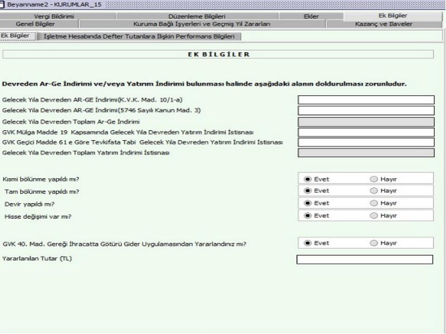This screenshot has width=446, height=334.
Task: Click the Toplam Yatırım İndirimi İstisnası total field
Action: point(366,153)
